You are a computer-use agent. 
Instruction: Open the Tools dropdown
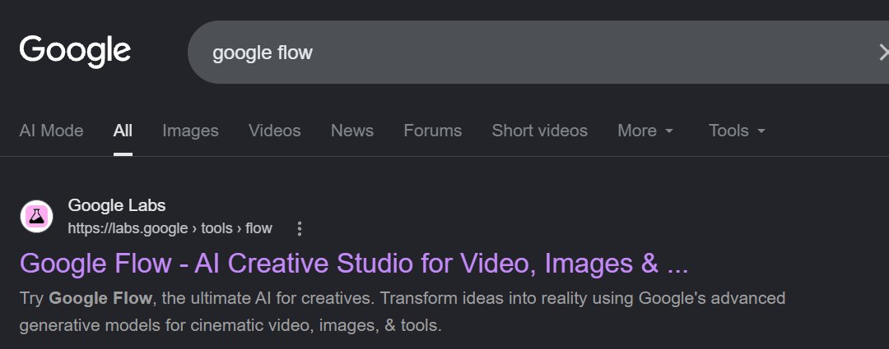pyautogui.click(x=737, y=131)
